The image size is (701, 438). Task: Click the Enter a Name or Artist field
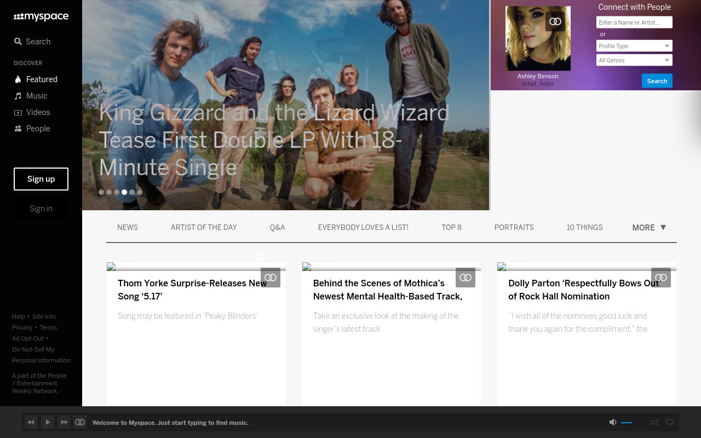634,22
